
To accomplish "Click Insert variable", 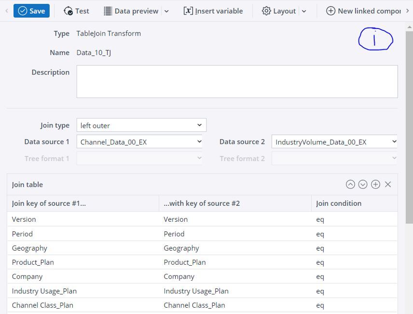I will [x=213, y=11].
